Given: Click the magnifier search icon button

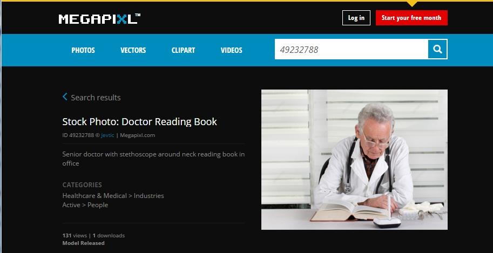Looking at the screenshot, I should [x=438, y=49].
